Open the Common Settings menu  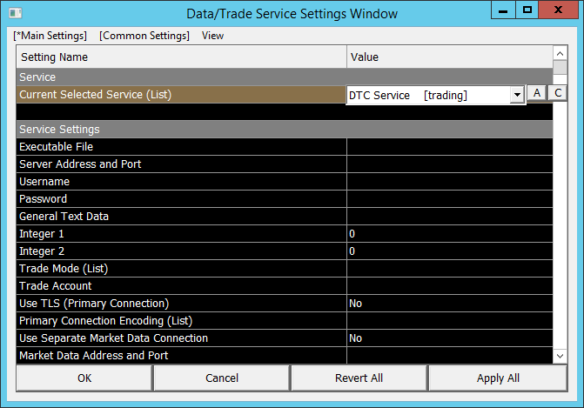coord(144,36)
